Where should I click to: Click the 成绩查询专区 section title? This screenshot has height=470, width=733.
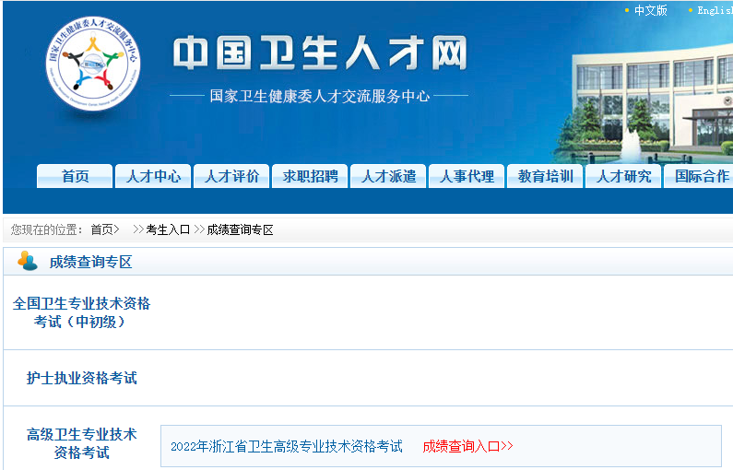click(x=90, y=262)
